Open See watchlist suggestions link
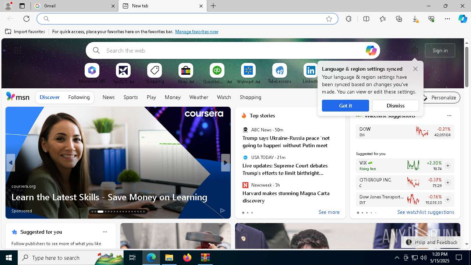Screen dimensions: 471x265 click(426, 212)
